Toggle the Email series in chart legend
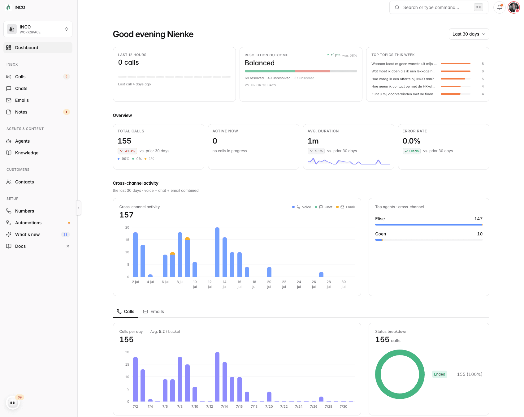 (345, 207)
